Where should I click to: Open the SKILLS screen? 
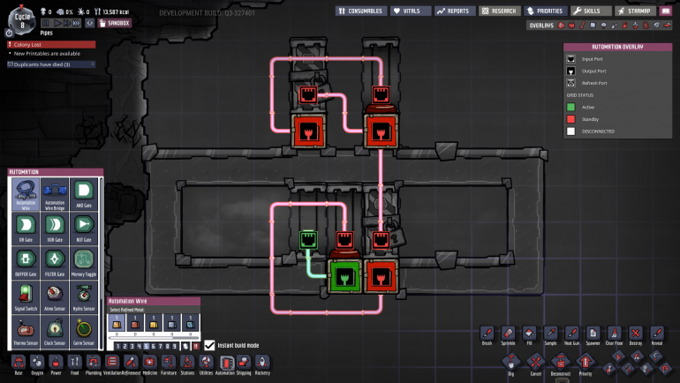pos(591,11)
